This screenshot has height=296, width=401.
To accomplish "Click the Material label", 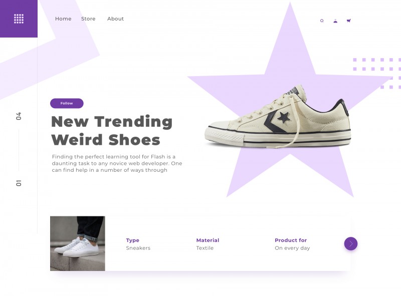I will [x=208, y=240].
